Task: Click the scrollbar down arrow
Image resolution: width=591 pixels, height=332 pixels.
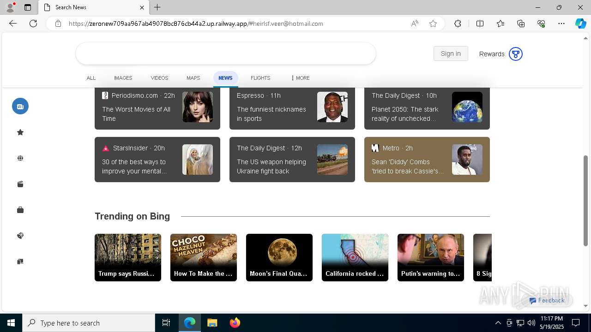Action: (x=586, y=306)
